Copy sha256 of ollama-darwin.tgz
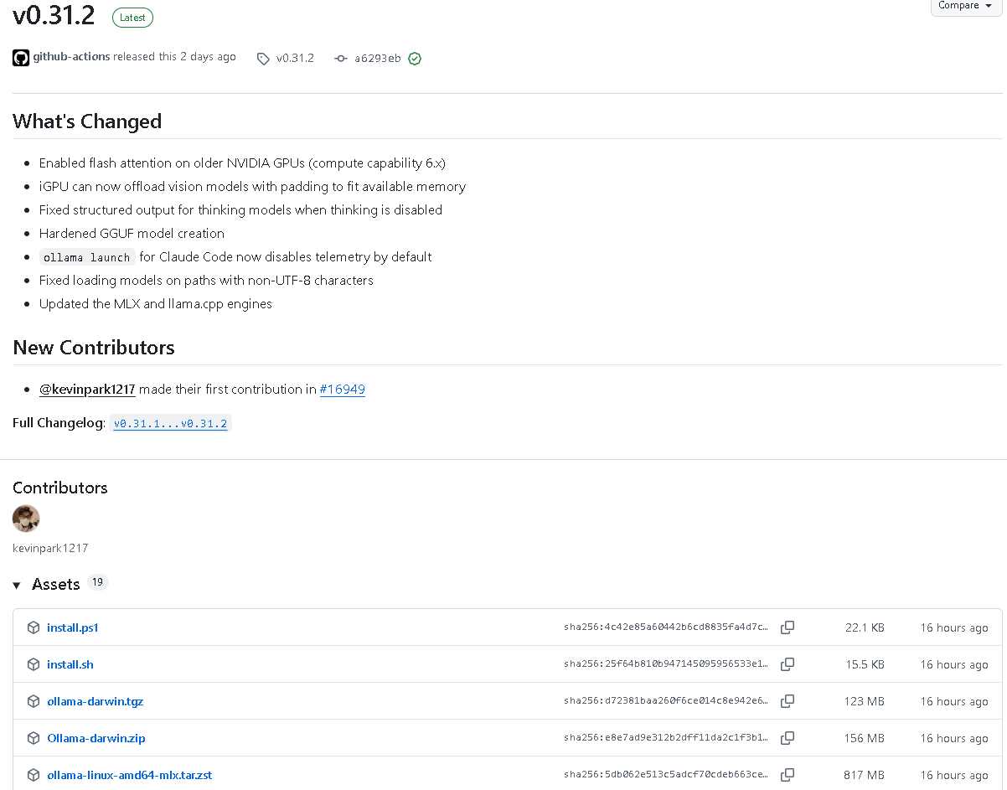This screenshot has height=790, width=1007. [788, 701]
